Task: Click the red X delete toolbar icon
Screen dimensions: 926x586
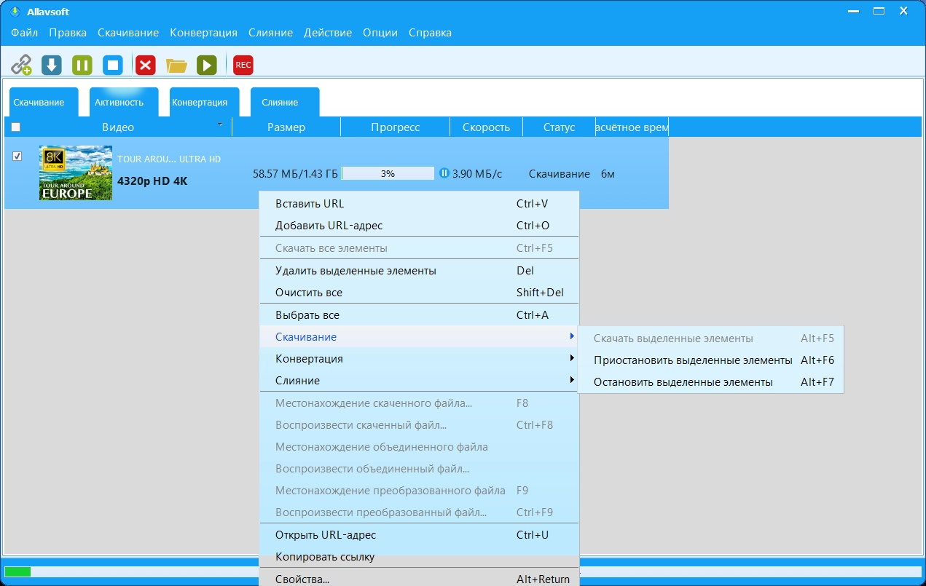Action: 146,65
